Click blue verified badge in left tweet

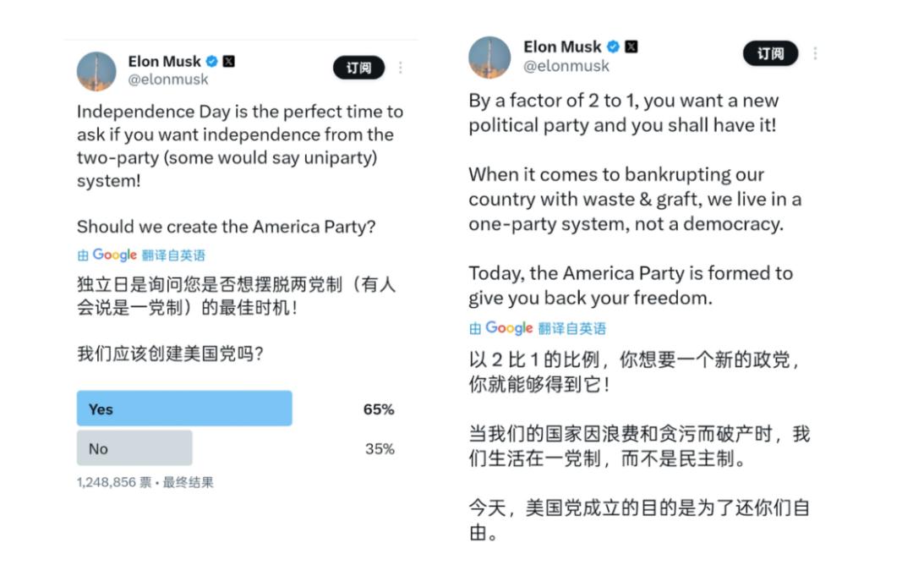(212, 62)
